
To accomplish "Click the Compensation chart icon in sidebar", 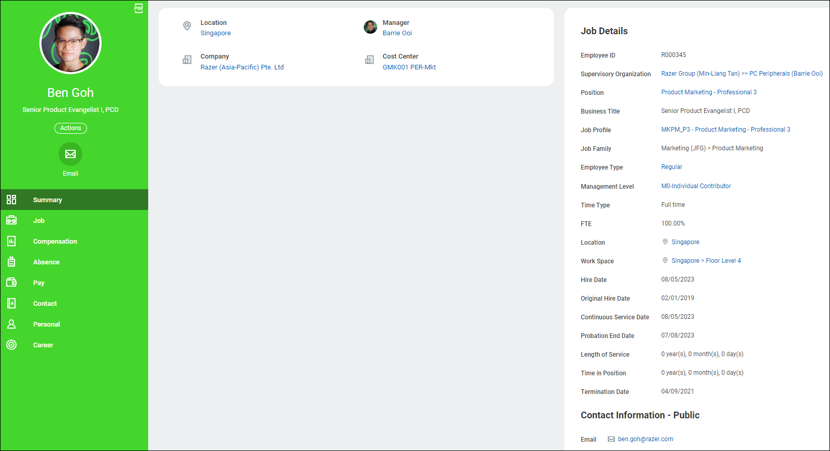I will tap(11, 241).
